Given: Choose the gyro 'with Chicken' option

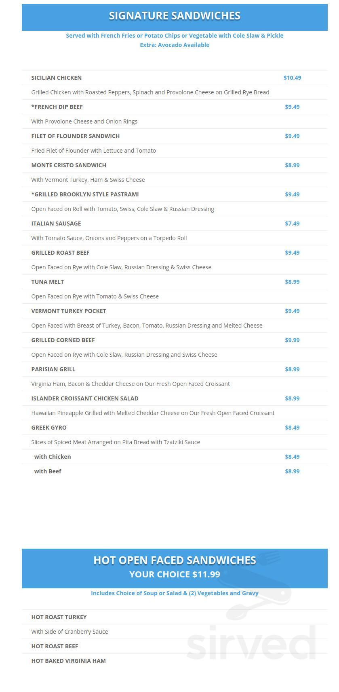Looking at the screenshot, I should (x=53, y=457).
